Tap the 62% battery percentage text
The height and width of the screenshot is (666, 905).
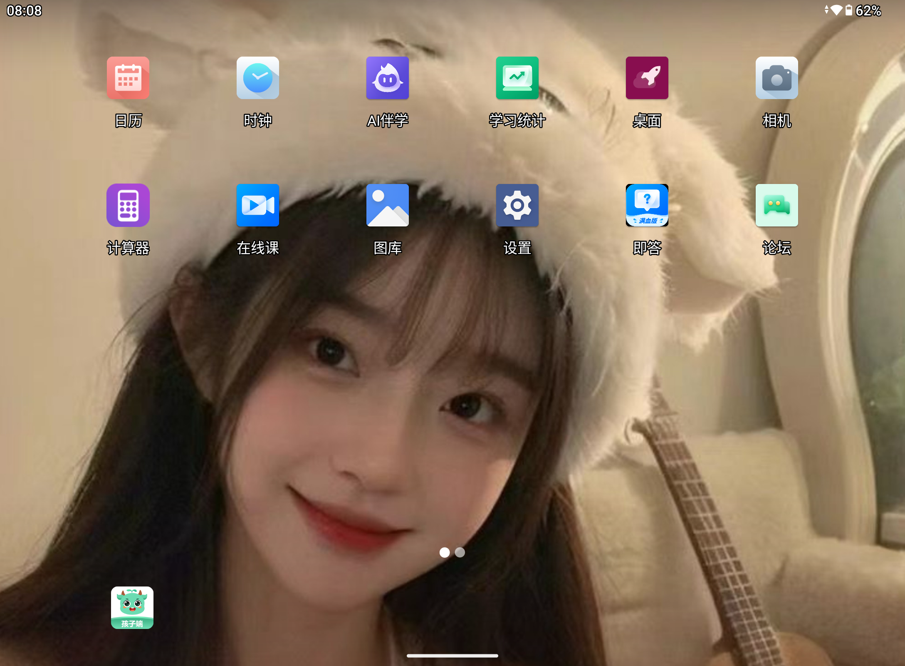pyautogui.click(x=868, y=10)
